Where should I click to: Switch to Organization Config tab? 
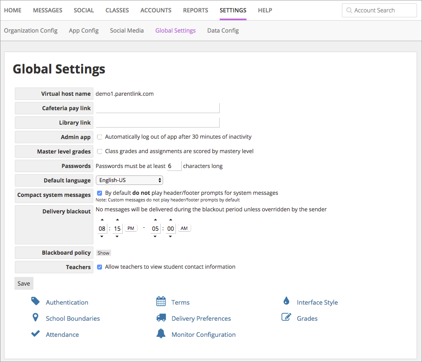tap(31, 31)
